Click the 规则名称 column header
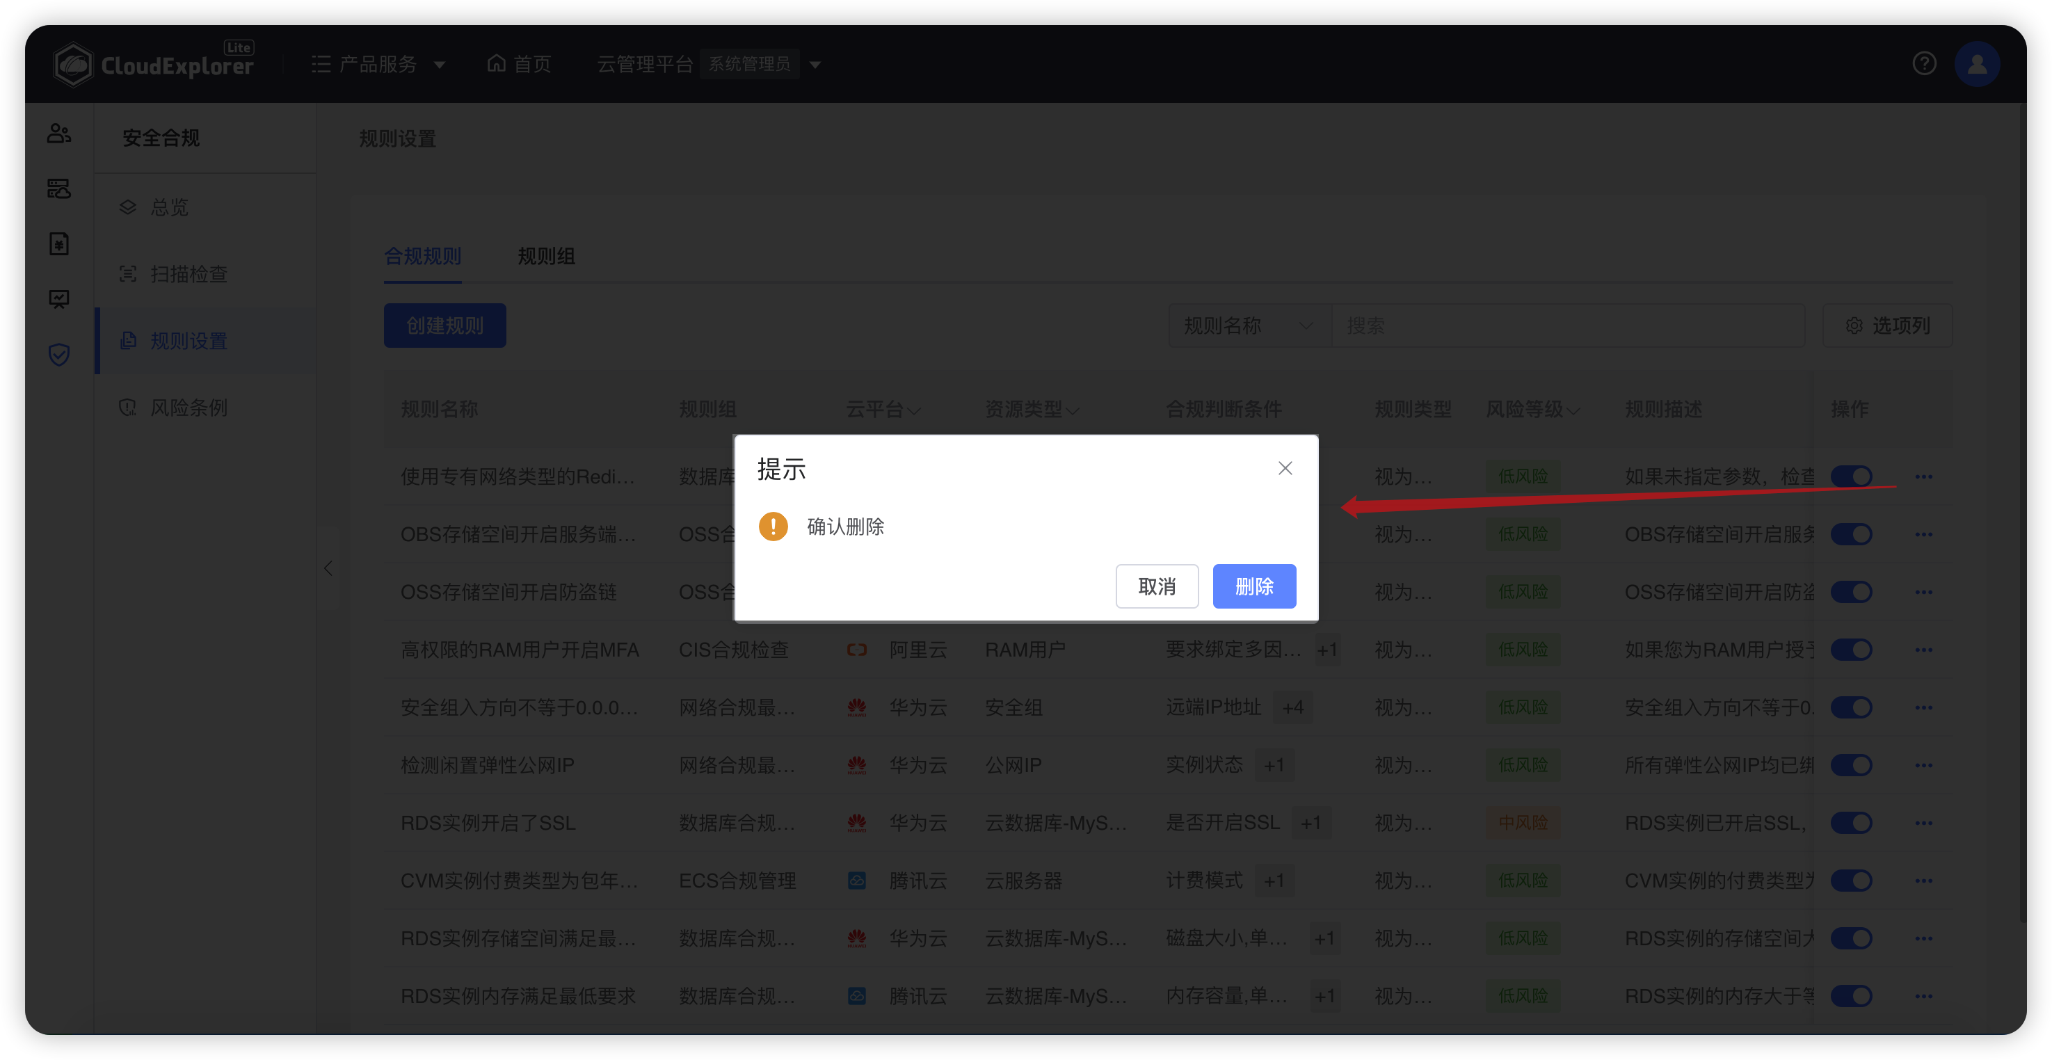 point(439,410)
